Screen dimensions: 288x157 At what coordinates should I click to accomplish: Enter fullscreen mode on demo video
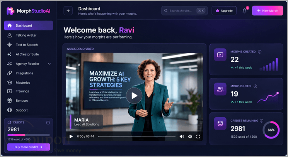(x=198, y=137)
